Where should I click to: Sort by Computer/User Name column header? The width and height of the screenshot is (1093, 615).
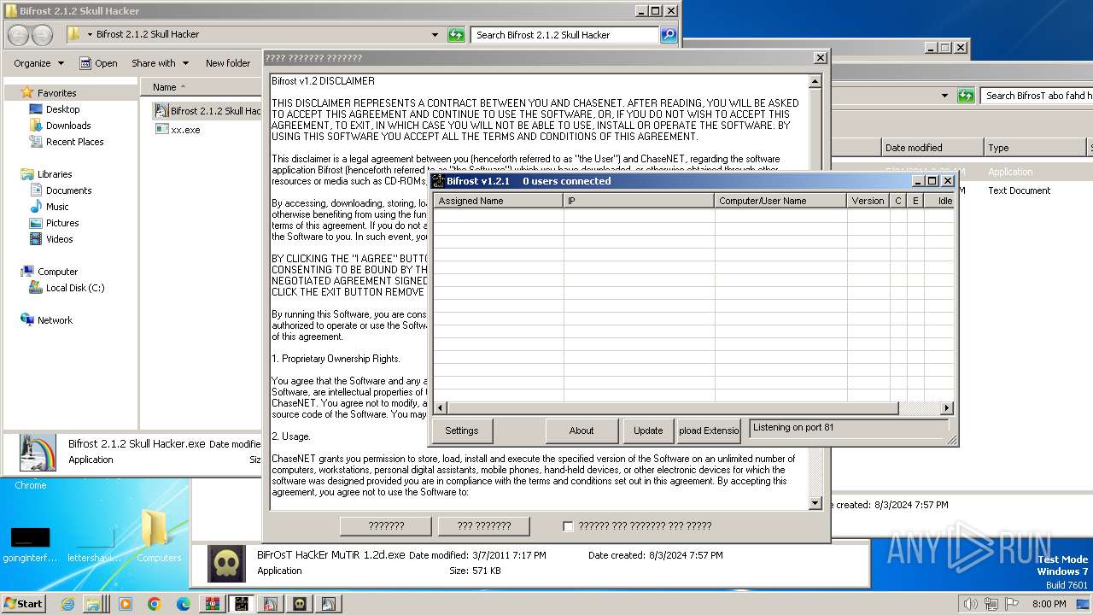point(780,201)
